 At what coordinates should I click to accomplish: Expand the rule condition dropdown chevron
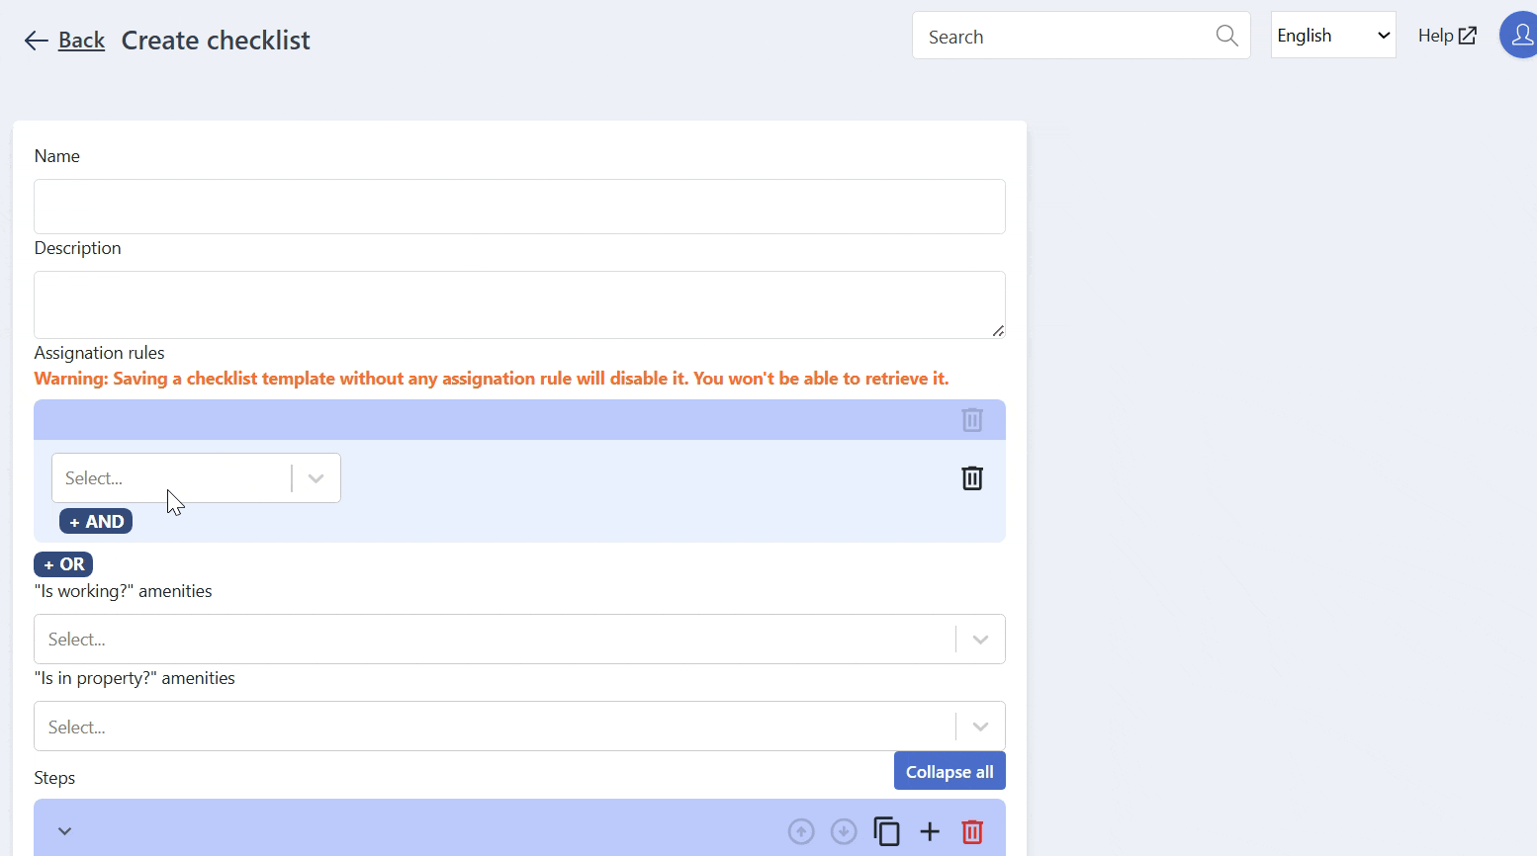coord(316,478)
